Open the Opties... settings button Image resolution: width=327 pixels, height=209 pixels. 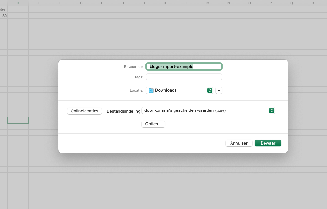point(153,124)
